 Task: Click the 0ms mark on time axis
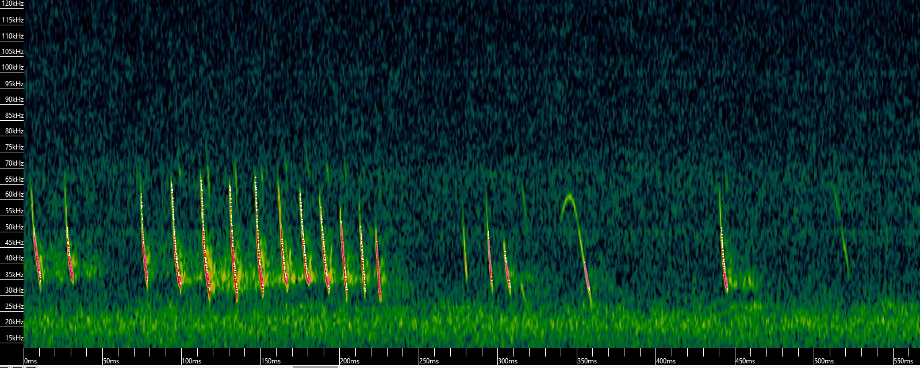pyautogui.click(x=30, y=361)
